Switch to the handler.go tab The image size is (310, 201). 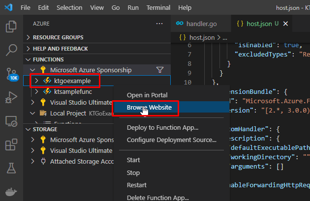(x=201, y=24)
